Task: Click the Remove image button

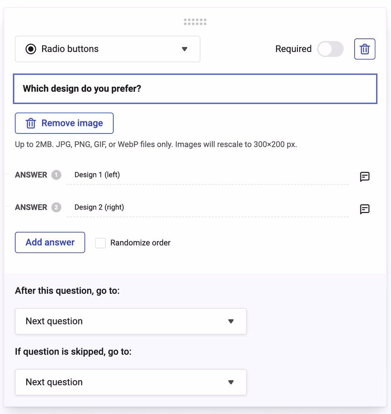Action: 64,123
